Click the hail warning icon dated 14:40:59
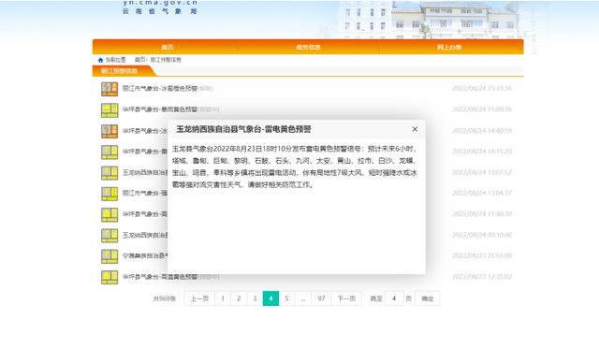 point(110,131)
